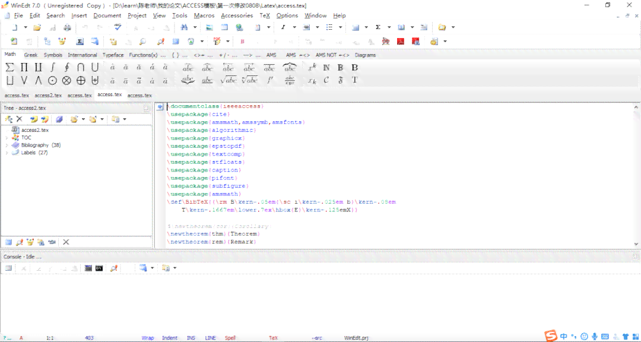Toggle INS insert mode in status bar

point(191,338)
